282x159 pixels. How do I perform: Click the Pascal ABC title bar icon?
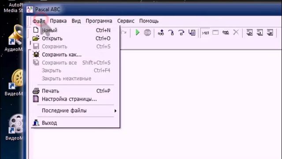pos(30,9)
